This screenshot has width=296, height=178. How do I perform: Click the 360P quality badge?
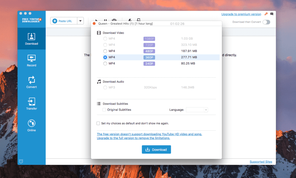pyautogui.click(x=149, y=57)
